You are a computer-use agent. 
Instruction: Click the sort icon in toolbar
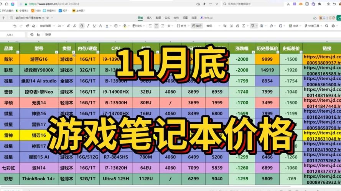(x=262, y=26)
